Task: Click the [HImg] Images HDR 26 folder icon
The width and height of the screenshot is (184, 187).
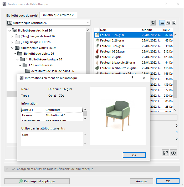Action: (17, 42)
